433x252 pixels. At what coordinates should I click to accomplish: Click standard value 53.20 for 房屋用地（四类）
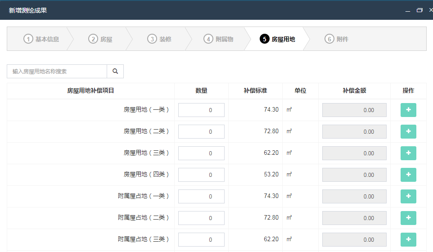coord(271,175)
